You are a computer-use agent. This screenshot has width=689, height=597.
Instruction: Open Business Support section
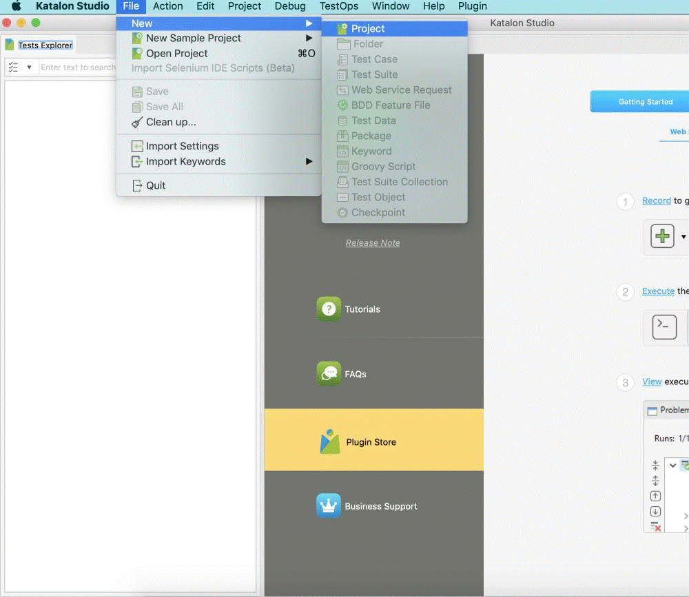(x=381, y=506)
